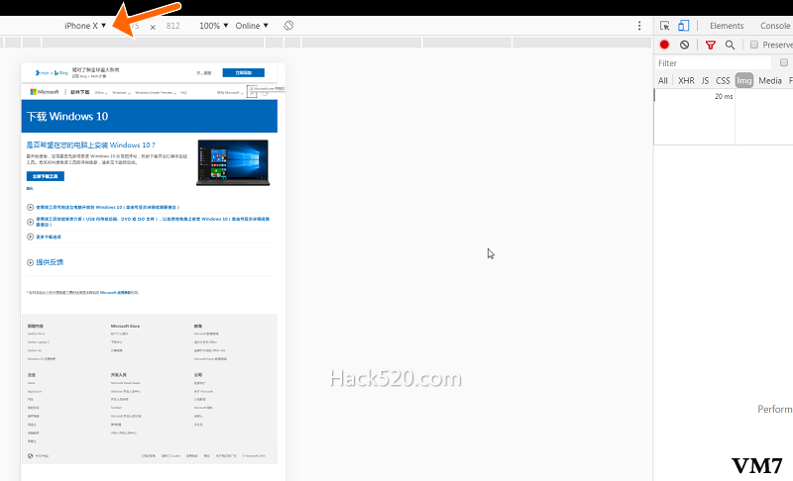Open the Windows menu in page navigation
Screen dimensions: 793x481
click(x=121, y=92)
